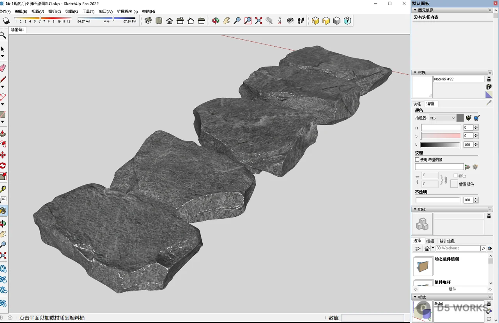Click match color of object icon
The height and width of the screenshot is (323, 499).
coord(469,118)
